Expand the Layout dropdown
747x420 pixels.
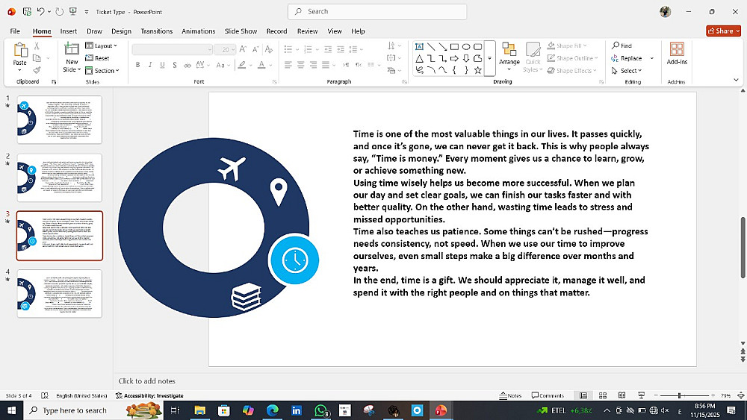point(102,46)
